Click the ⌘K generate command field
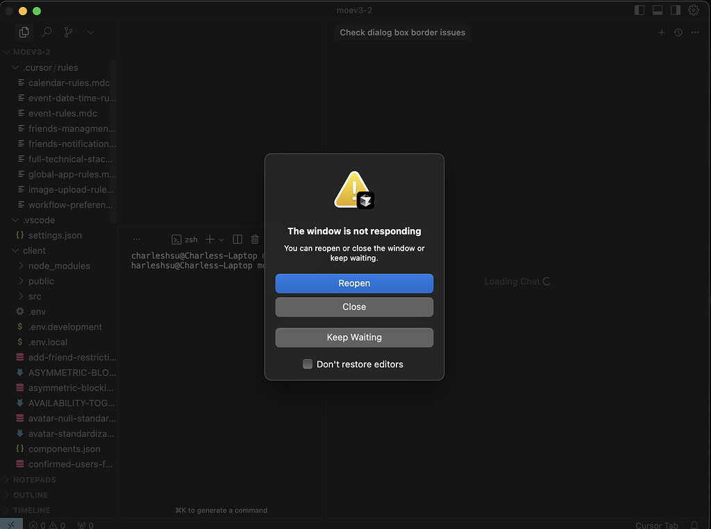 221,510
